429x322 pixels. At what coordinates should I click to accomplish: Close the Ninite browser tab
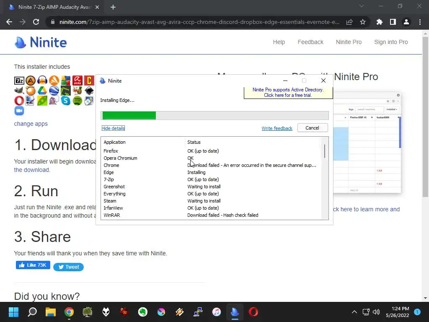97,8
